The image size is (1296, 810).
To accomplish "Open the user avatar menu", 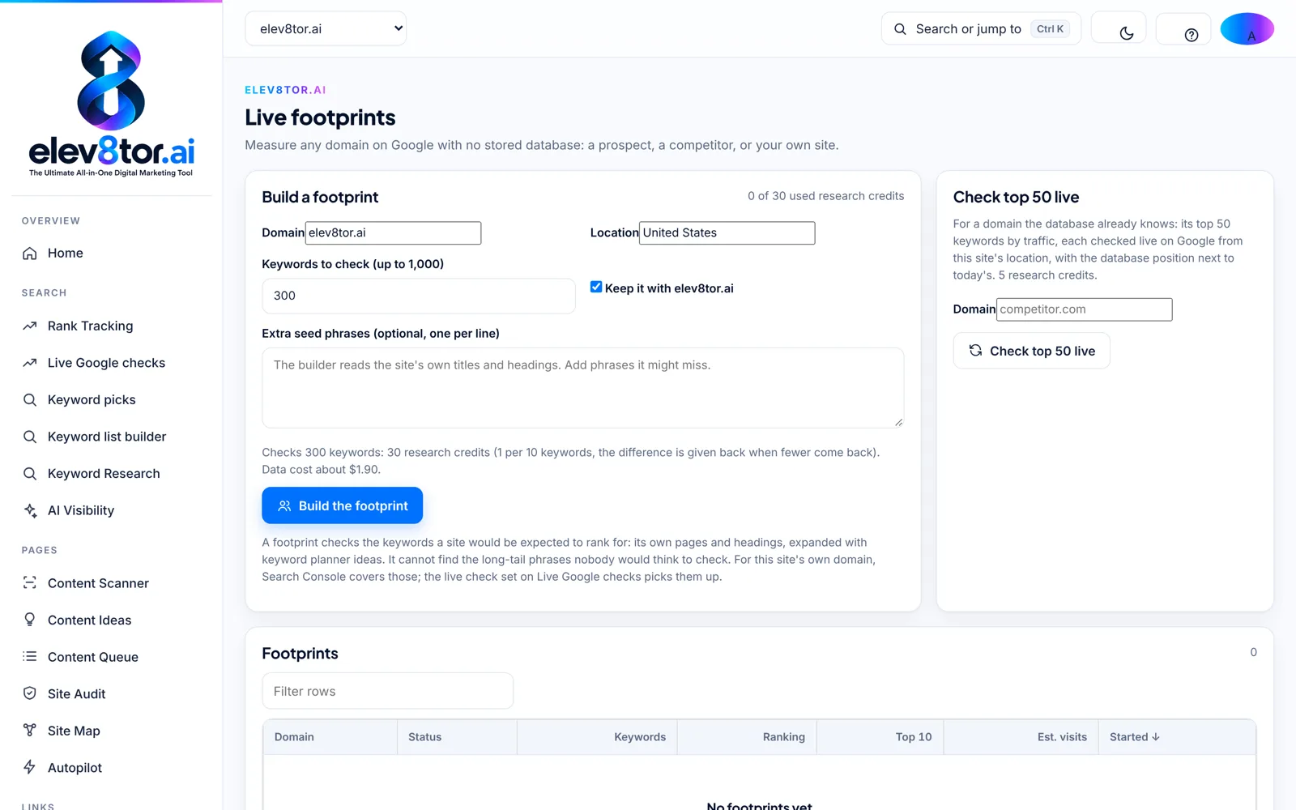I will tap(1247, 29).
